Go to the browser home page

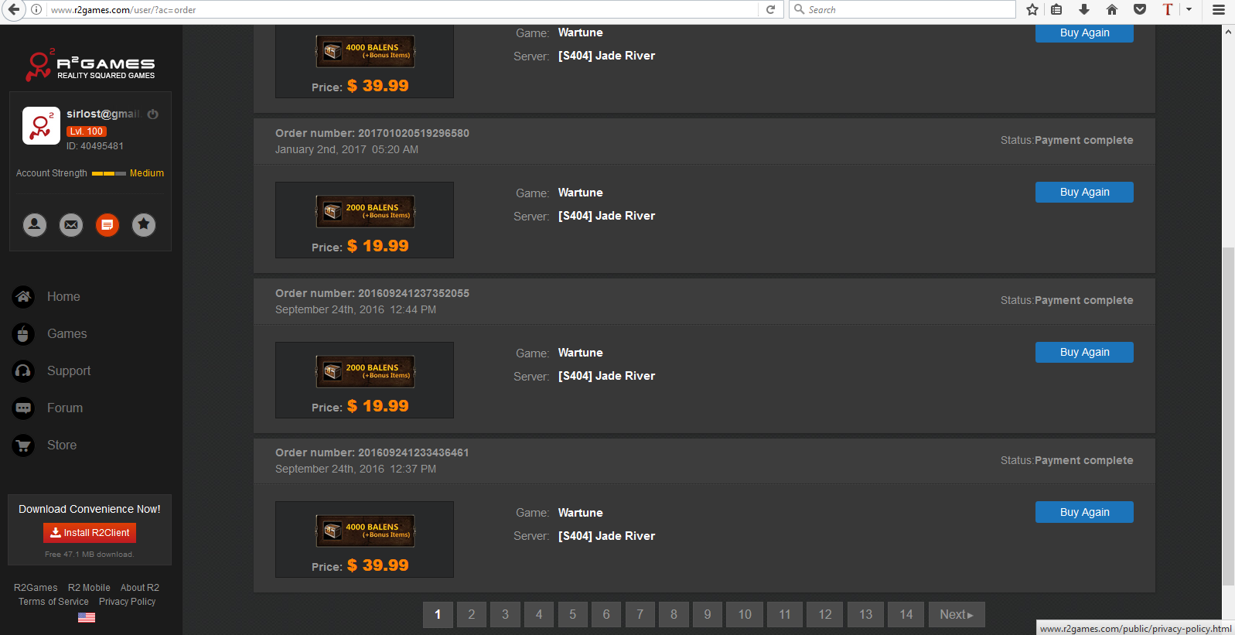click(x=1112, y=10)
